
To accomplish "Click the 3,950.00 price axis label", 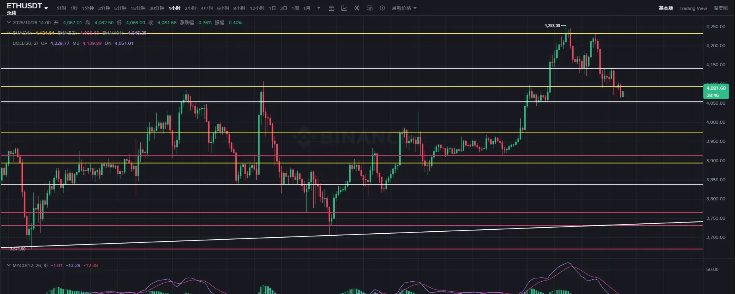I will pos(716,141).
